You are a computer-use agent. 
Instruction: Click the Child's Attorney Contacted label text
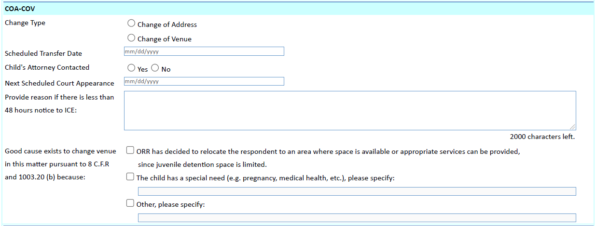pyautogui.click(x=47, y=67)
